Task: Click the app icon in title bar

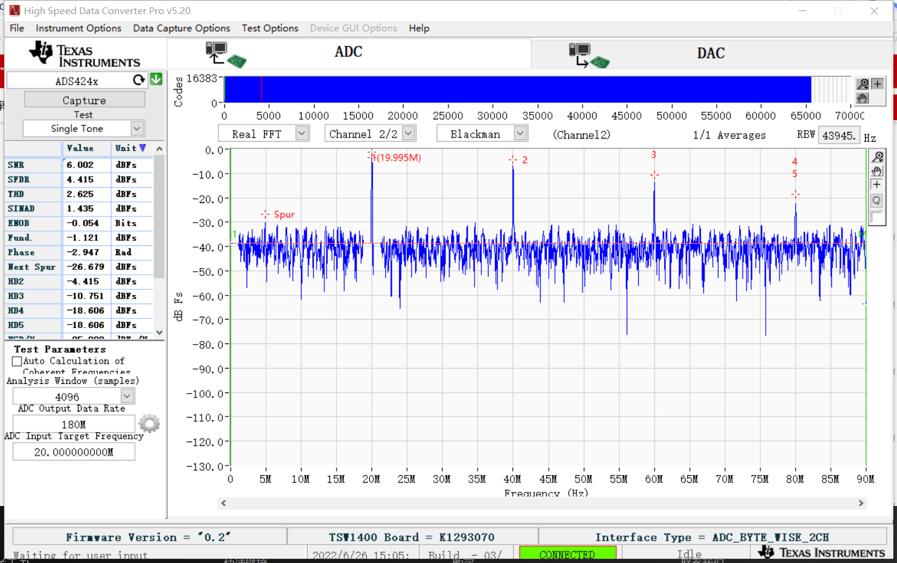Action: 14,10
